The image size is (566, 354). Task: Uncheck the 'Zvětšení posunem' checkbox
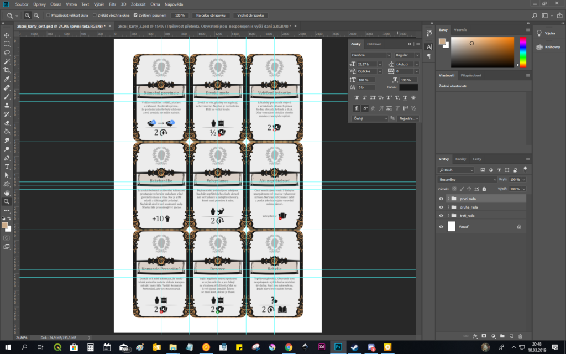click(136, 15)
